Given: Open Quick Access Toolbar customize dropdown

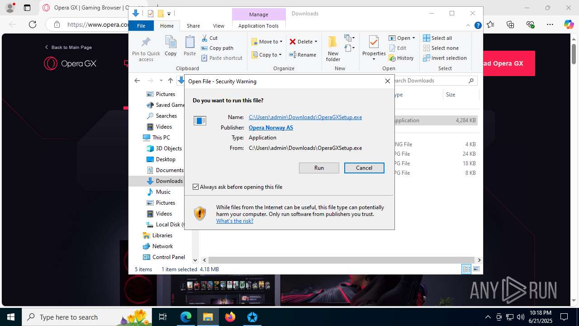Looking at the screenshot, I should 169,14.
